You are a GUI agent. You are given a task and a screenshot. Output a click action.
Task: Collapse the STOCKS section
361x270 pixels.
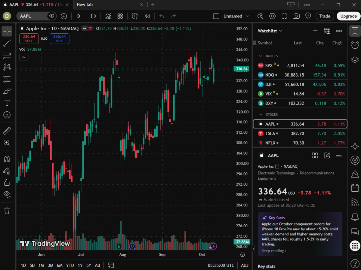pos(261,115)
